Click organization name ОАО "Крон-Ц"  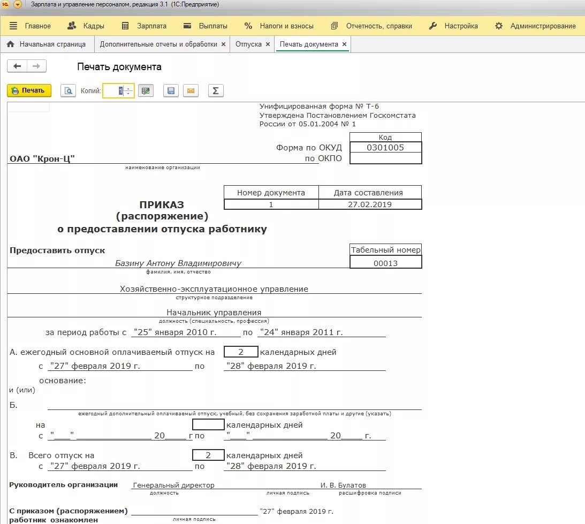(x=42, y=158)
